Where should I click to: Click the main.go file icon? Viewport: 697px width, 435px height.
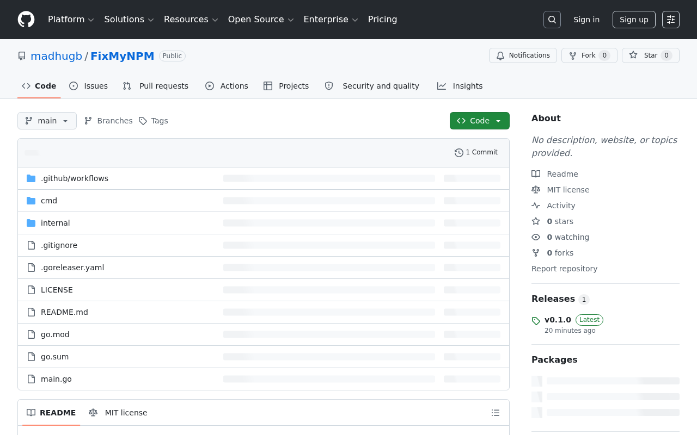click(31, 379)
